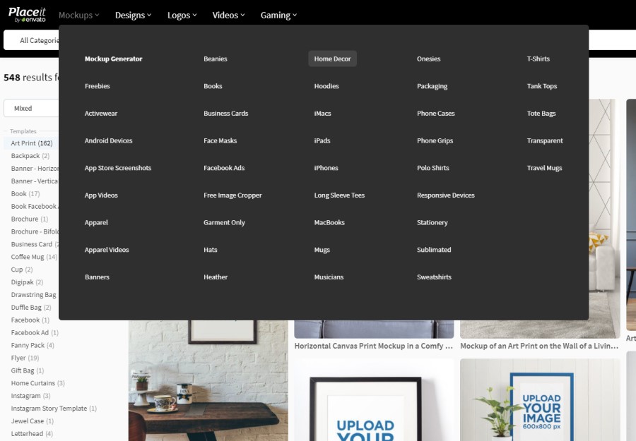Open Long Sleeve Tees category
The image size is (636, 441).
pos(339,195)
